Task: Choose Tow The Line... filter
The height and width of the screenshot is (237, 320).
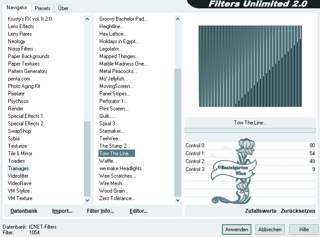Action: coord(116,153)
